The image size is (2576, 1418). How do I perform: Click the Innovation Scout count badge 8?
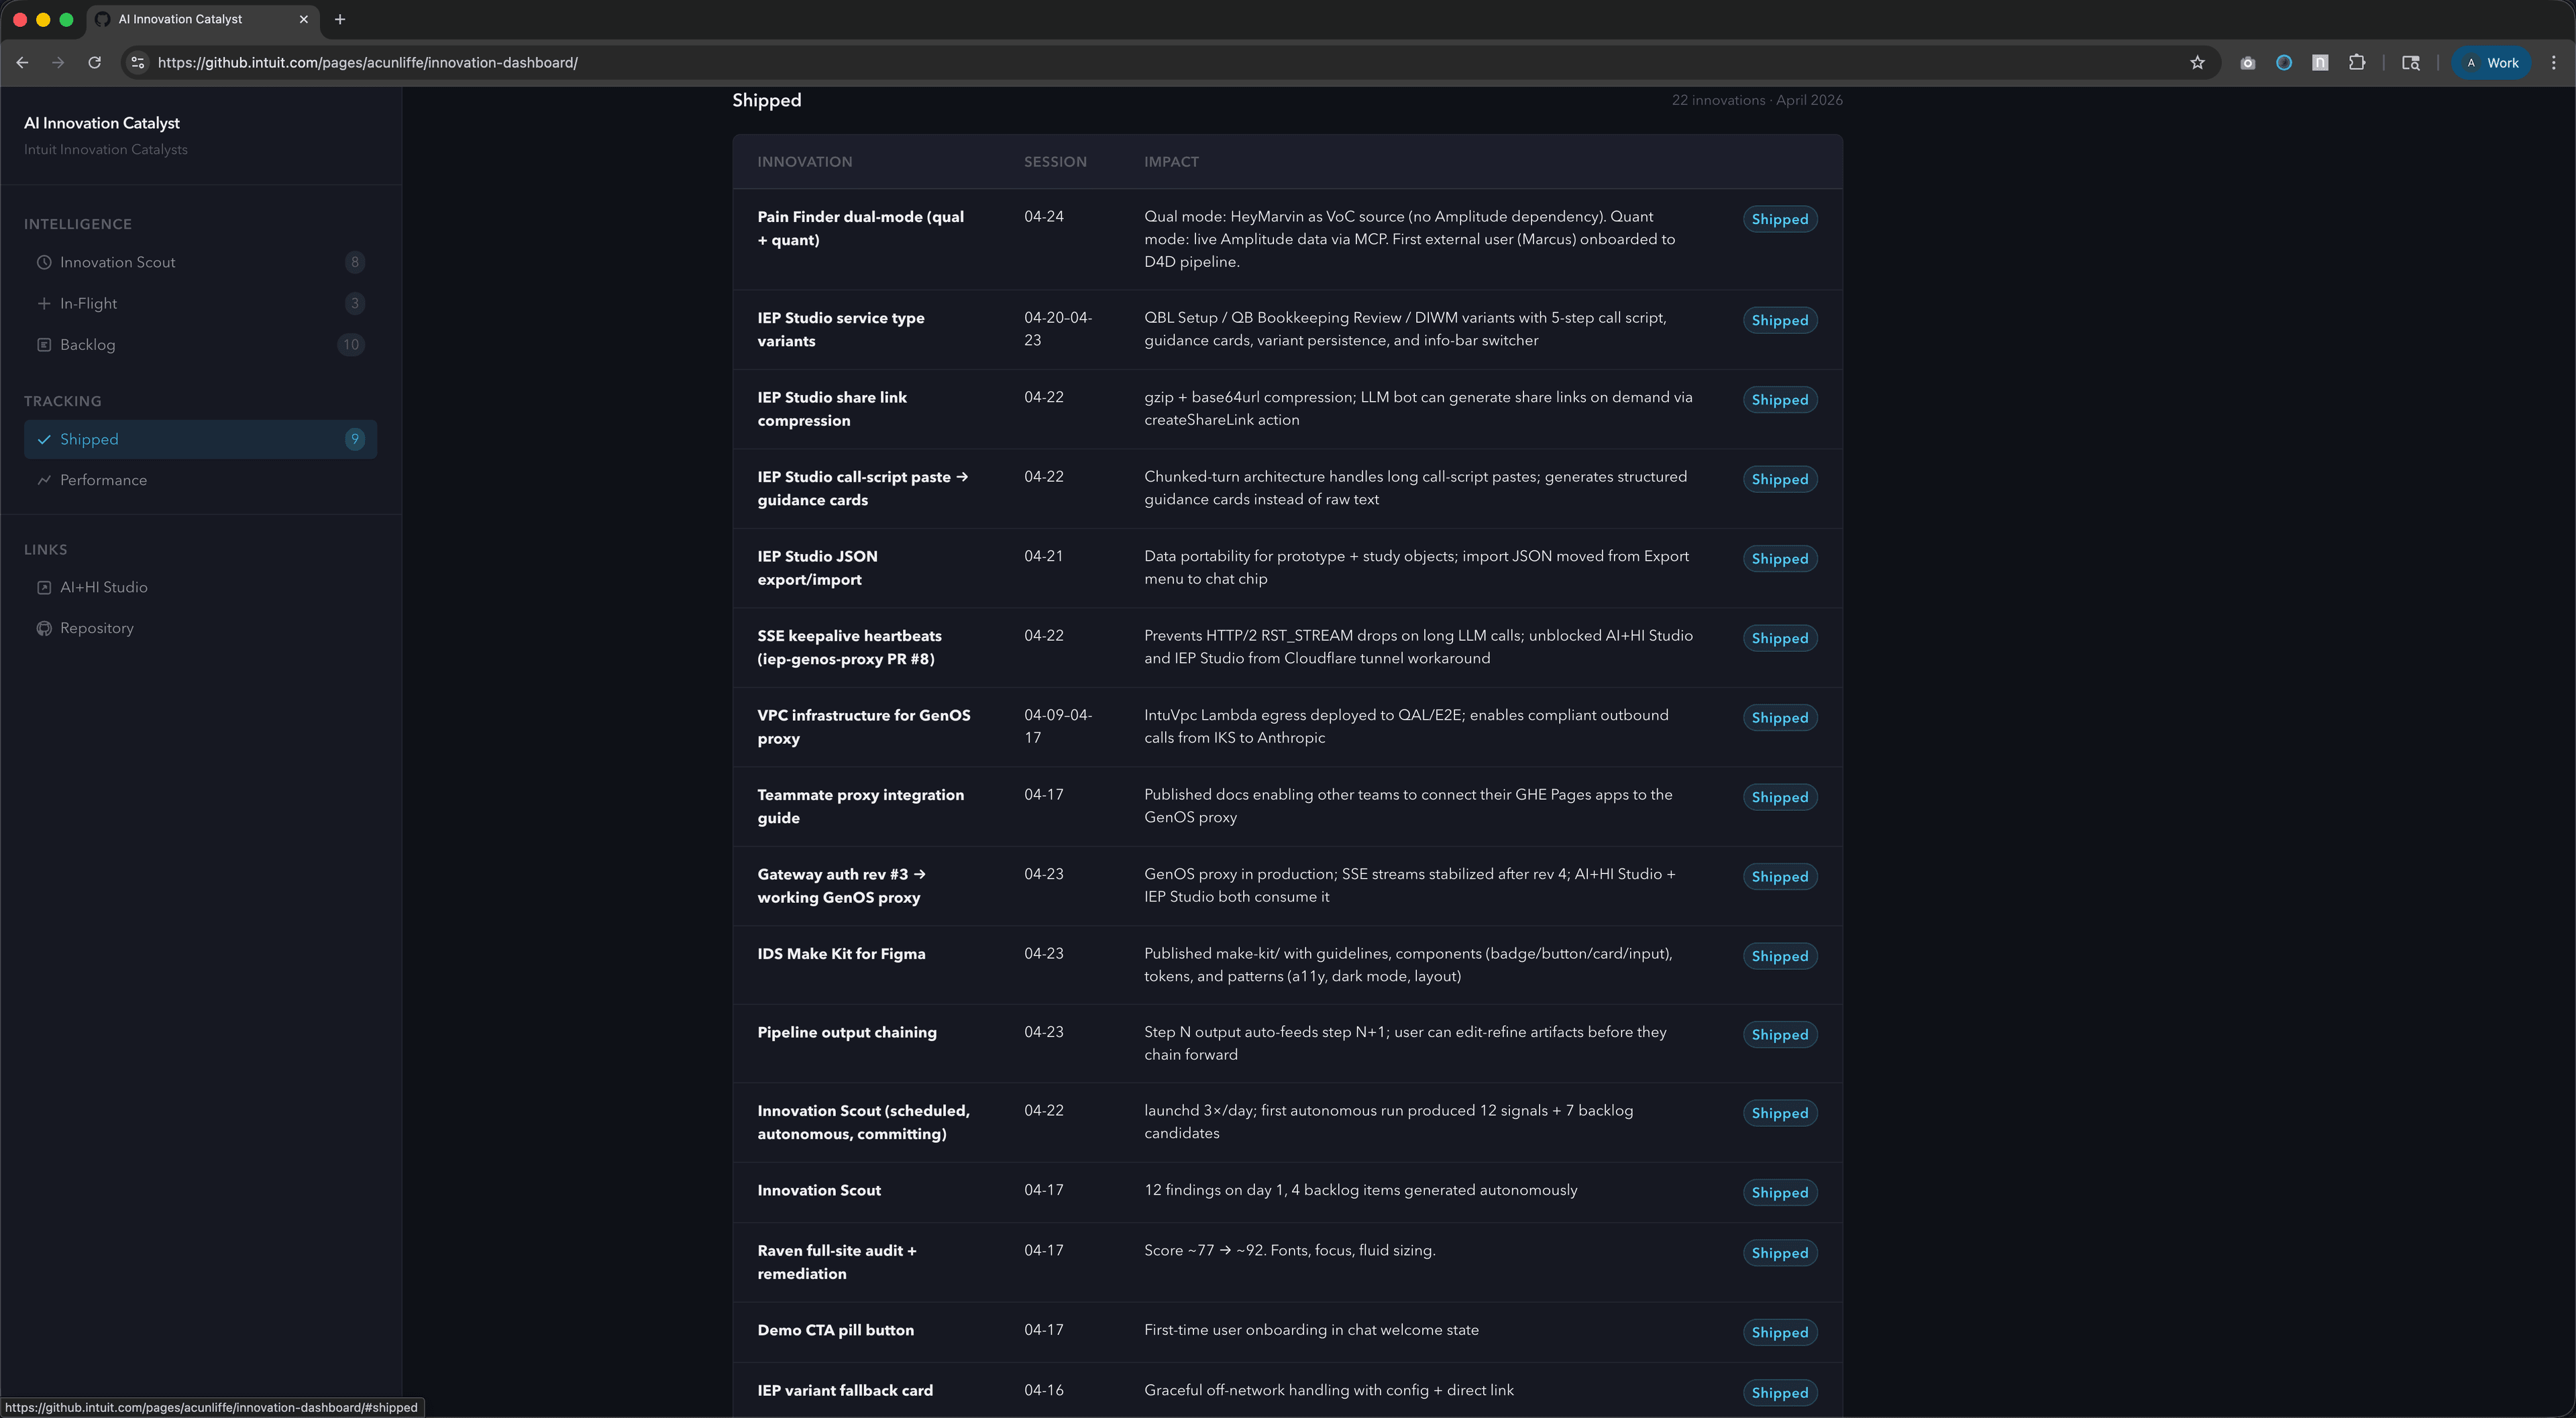(x=354, y=262)
